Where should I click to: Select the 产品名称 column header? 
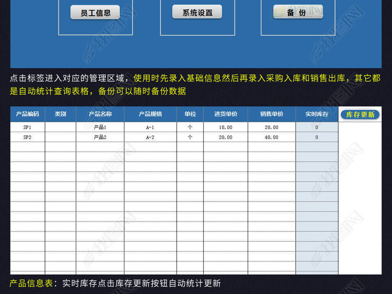pyautogui.click(x=100, y=114)
